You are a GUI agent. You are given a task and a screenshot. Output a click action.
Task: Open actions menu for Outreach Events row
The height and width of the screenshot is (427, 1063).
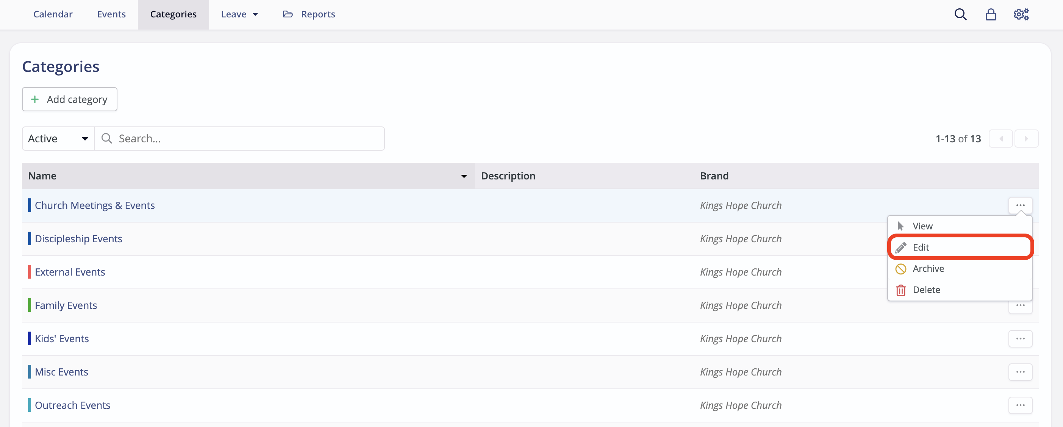pos(1021,405)
